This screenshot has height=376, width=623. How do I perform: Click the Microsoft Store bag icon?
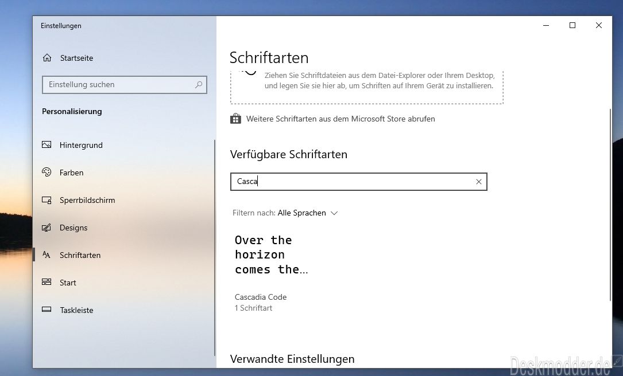pos(235,119)
